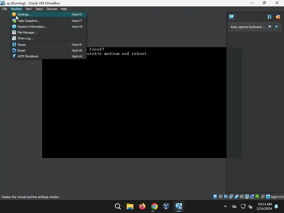Close the open Machine menu header
284x213 pixels.
(x=16, y=9)
